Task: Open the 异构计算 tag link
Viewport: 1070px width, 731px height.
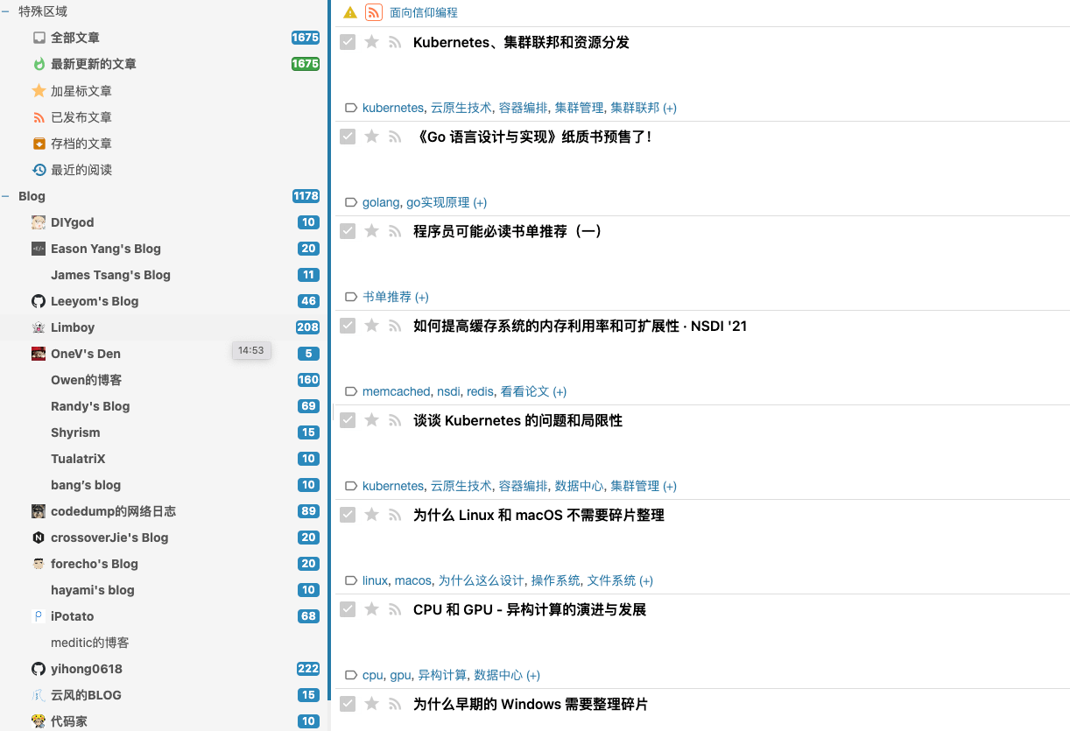Action: 442,675
